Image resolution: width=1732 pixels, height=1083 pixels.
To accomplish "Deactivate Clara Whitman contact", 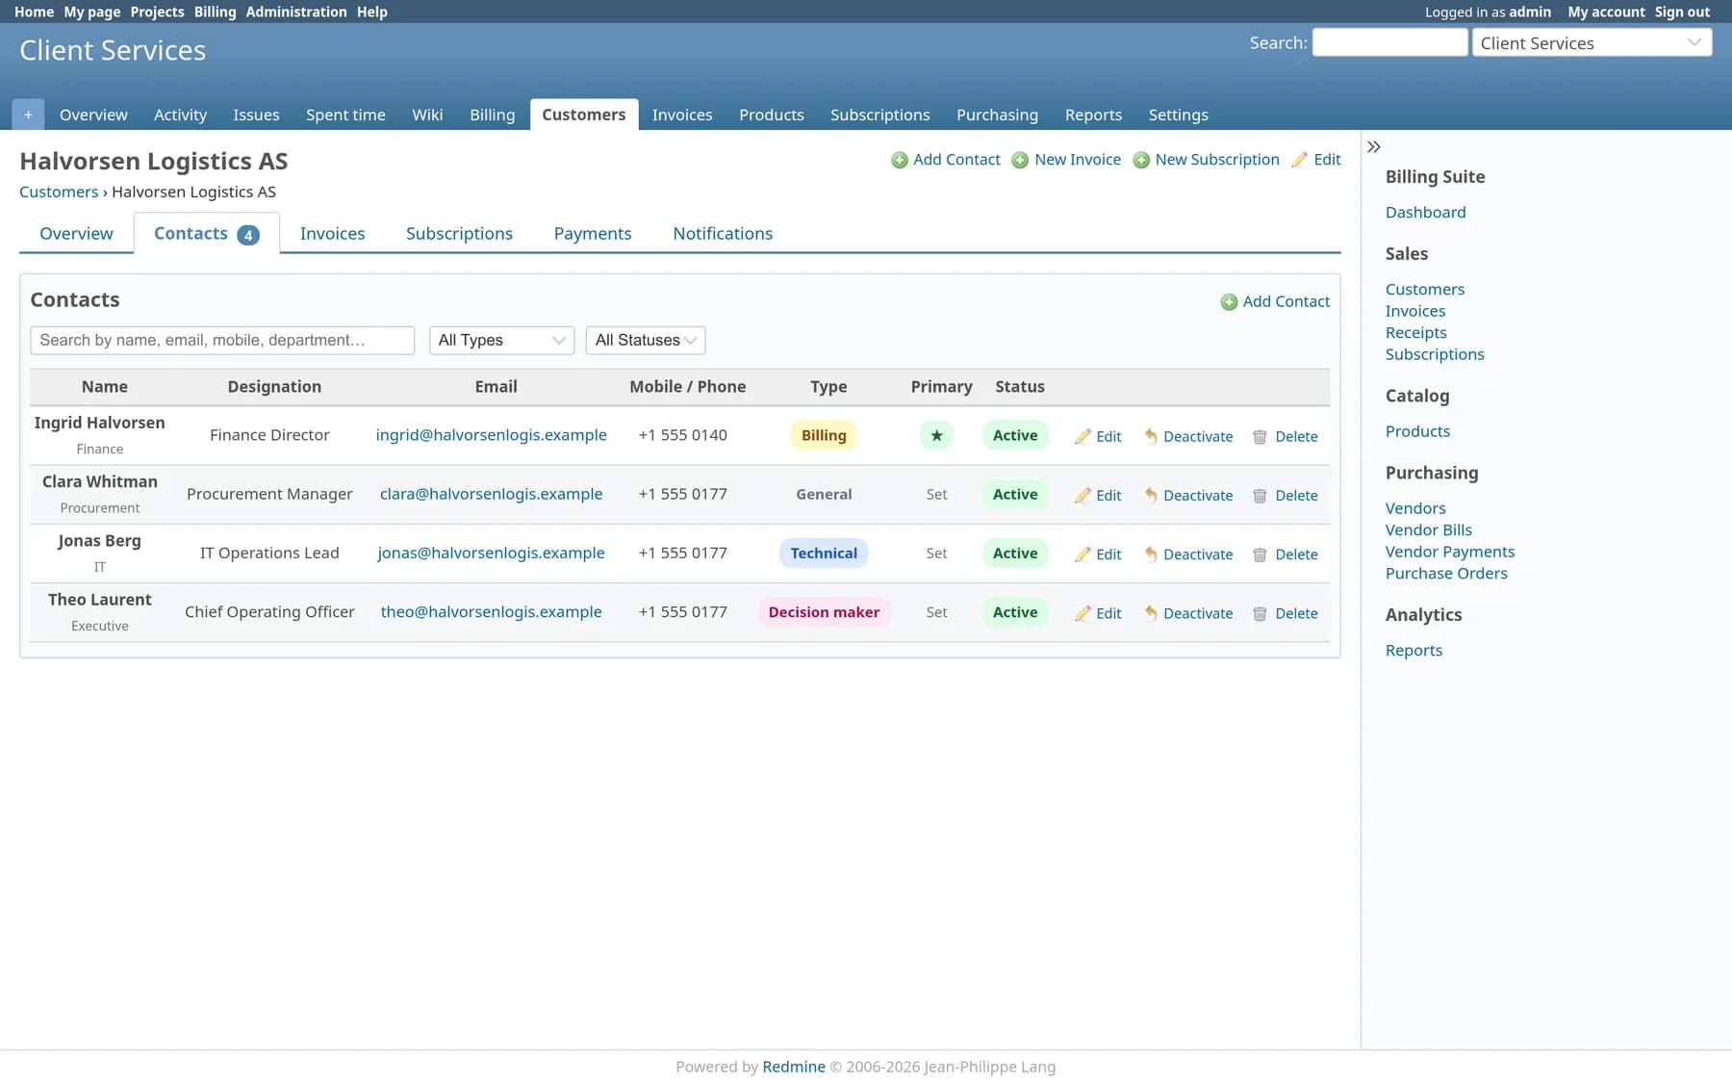I will coord(1188,496).
